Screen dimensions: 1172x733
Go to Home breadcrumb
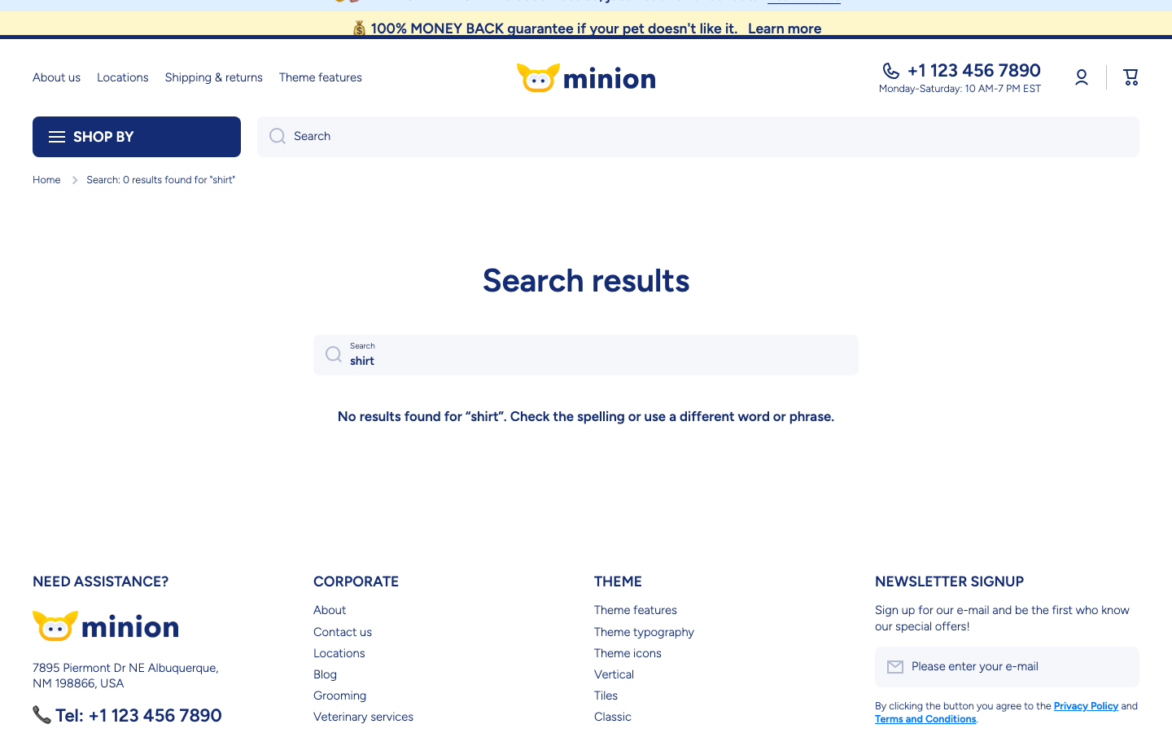(46, 180)
